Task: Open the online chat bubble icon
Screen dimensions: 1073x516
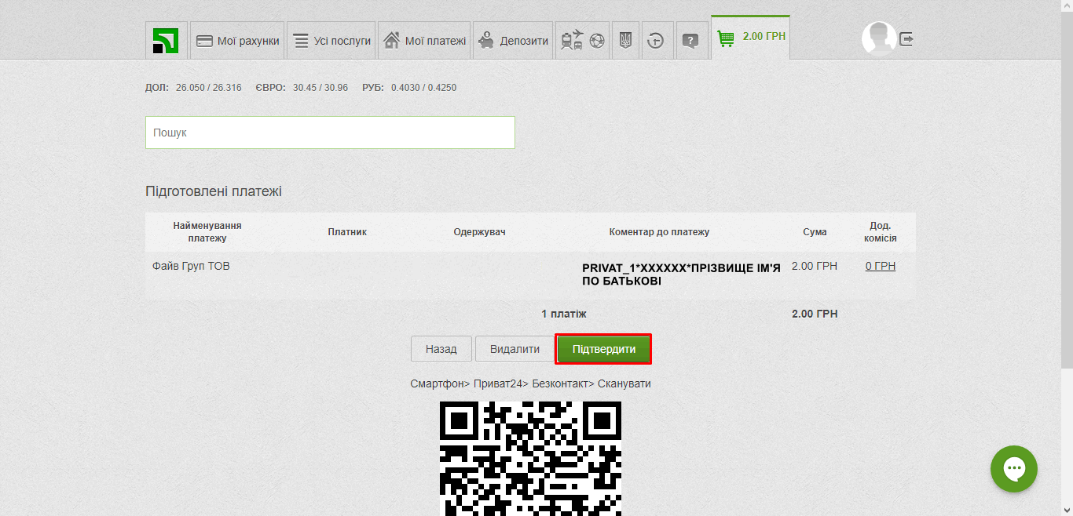Action: (1014, 469)
